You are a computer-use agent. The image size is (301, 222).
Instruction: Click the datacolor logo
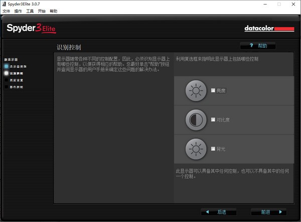(x=269, y=29)
